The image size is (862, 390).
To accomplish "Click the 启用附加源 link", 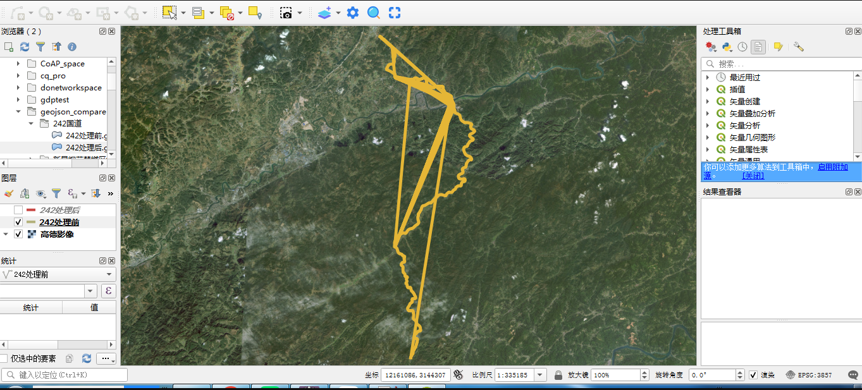I will tap(833, 167).
